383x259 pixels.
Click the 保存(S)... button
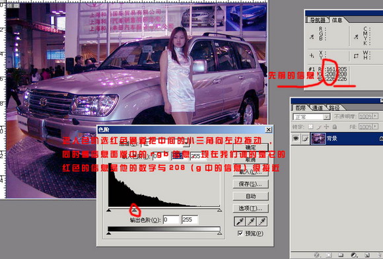click(251, 184)
